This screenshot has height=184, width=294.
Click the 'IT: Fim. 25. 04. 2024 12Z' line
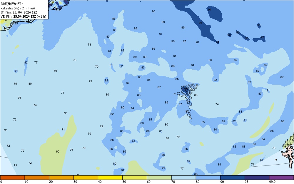tap(19, 12)
